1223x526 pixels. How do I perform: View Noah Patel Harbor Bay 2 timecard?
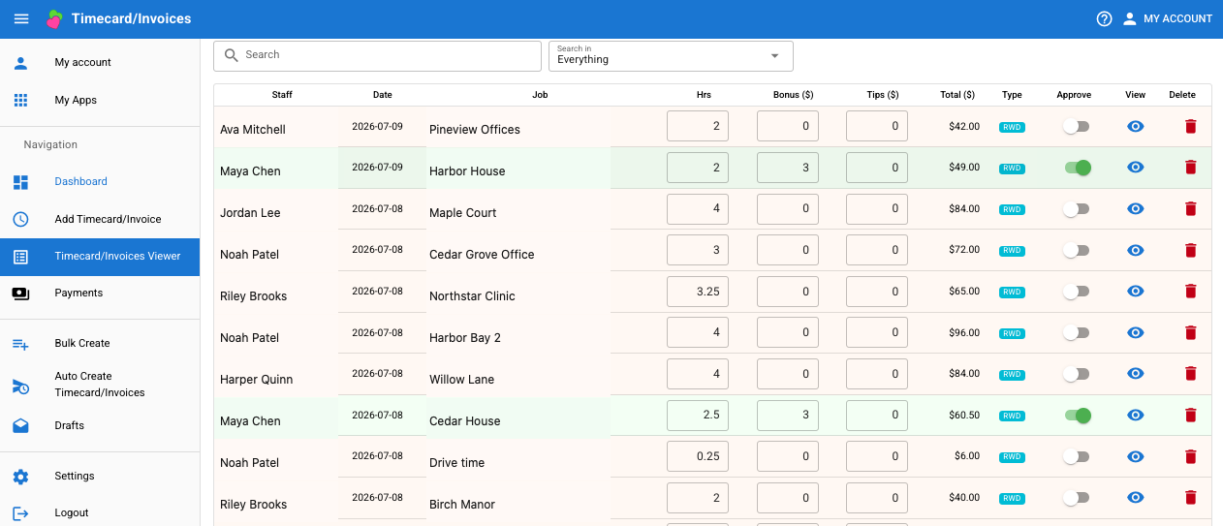[1136, 333]
